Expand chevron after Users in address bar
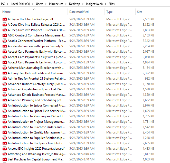The height and width of the screenshot is (163, 170). point(46,4)
